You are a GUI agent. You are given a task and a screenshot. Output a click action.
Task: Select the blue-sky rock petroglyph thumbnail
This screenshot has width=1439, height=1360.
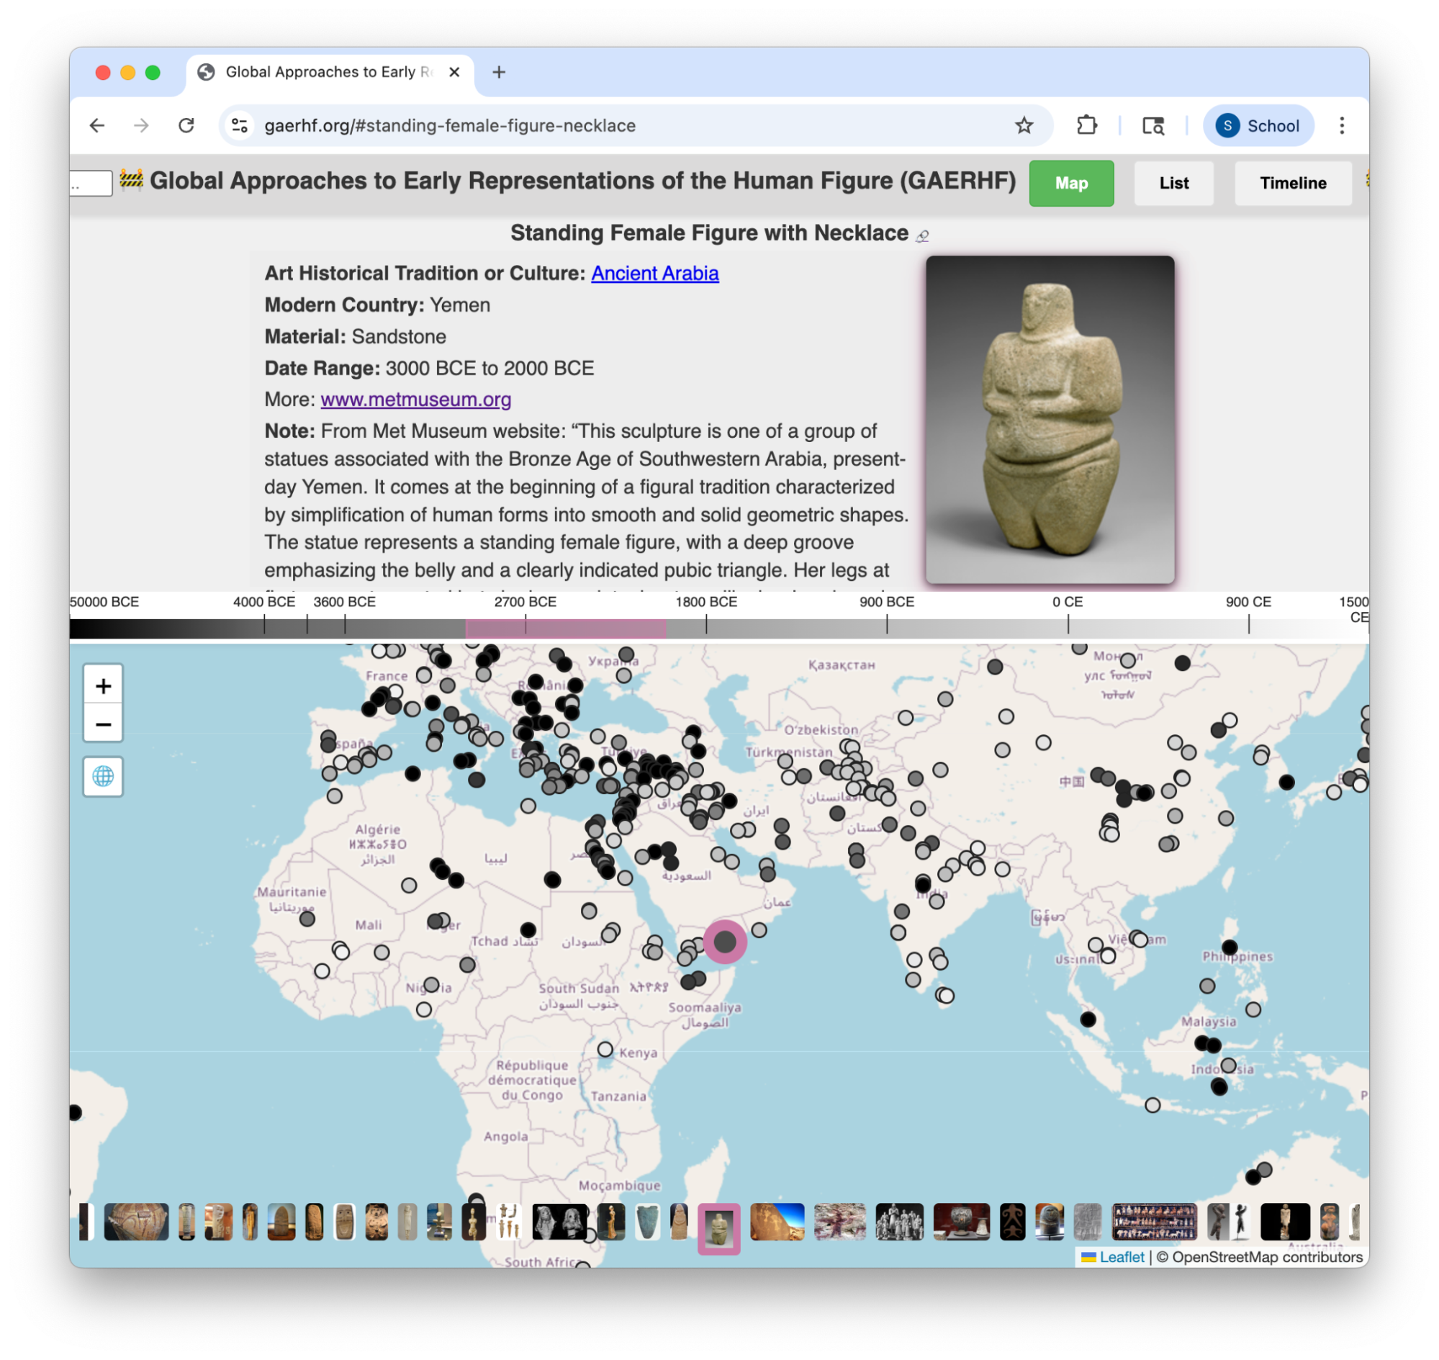pos(777,1222)
